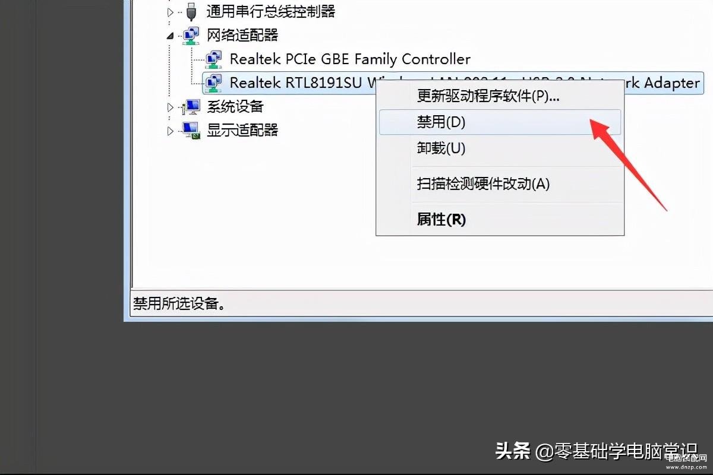
Task: Select the Realtek RTL8191SU Wireless adapter entry
Action: [x=453, y=83]
